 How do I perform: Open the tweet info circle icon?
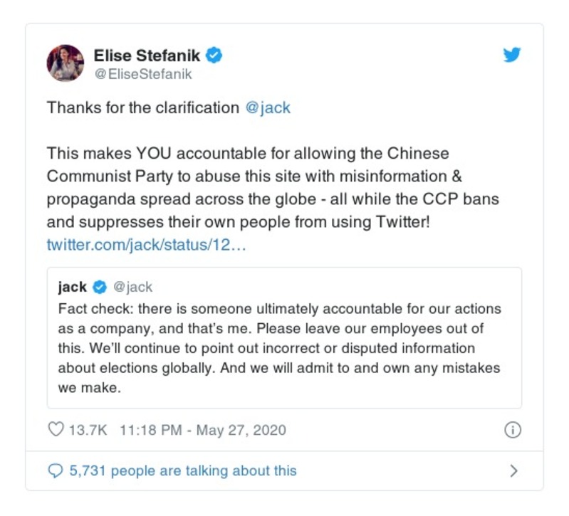tap(513, 430)
